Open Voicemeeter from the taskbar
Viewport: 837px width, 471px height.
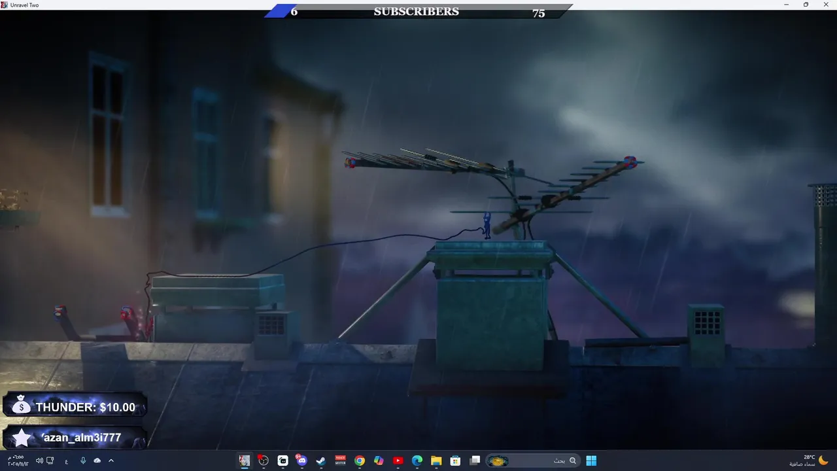(340, 461)
